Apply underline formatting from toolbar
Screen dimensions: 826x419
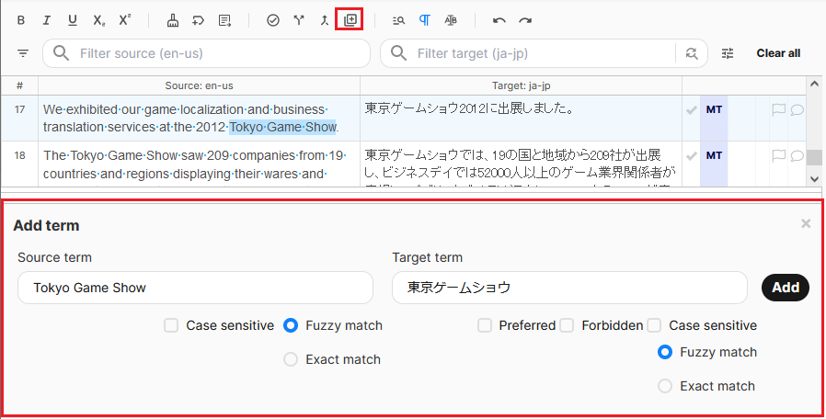tap(73, 19)
